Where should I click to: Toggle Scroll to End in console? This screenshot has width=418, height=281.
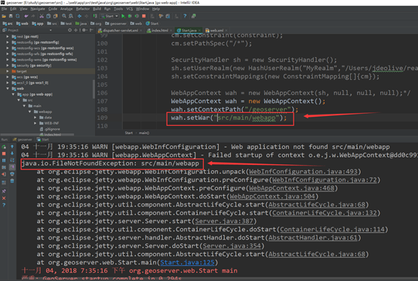pyautogui.click(x=12, y=167)
